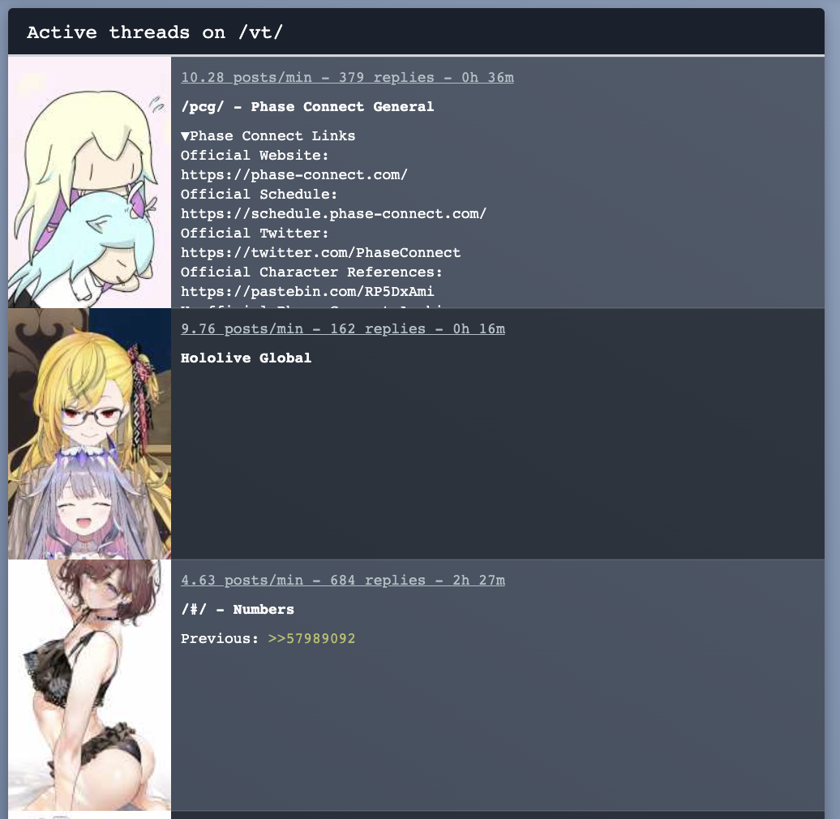Follow the 9.76 posts/min stats link
Viewport: 840px width, 819px height.
coord(343,329)
